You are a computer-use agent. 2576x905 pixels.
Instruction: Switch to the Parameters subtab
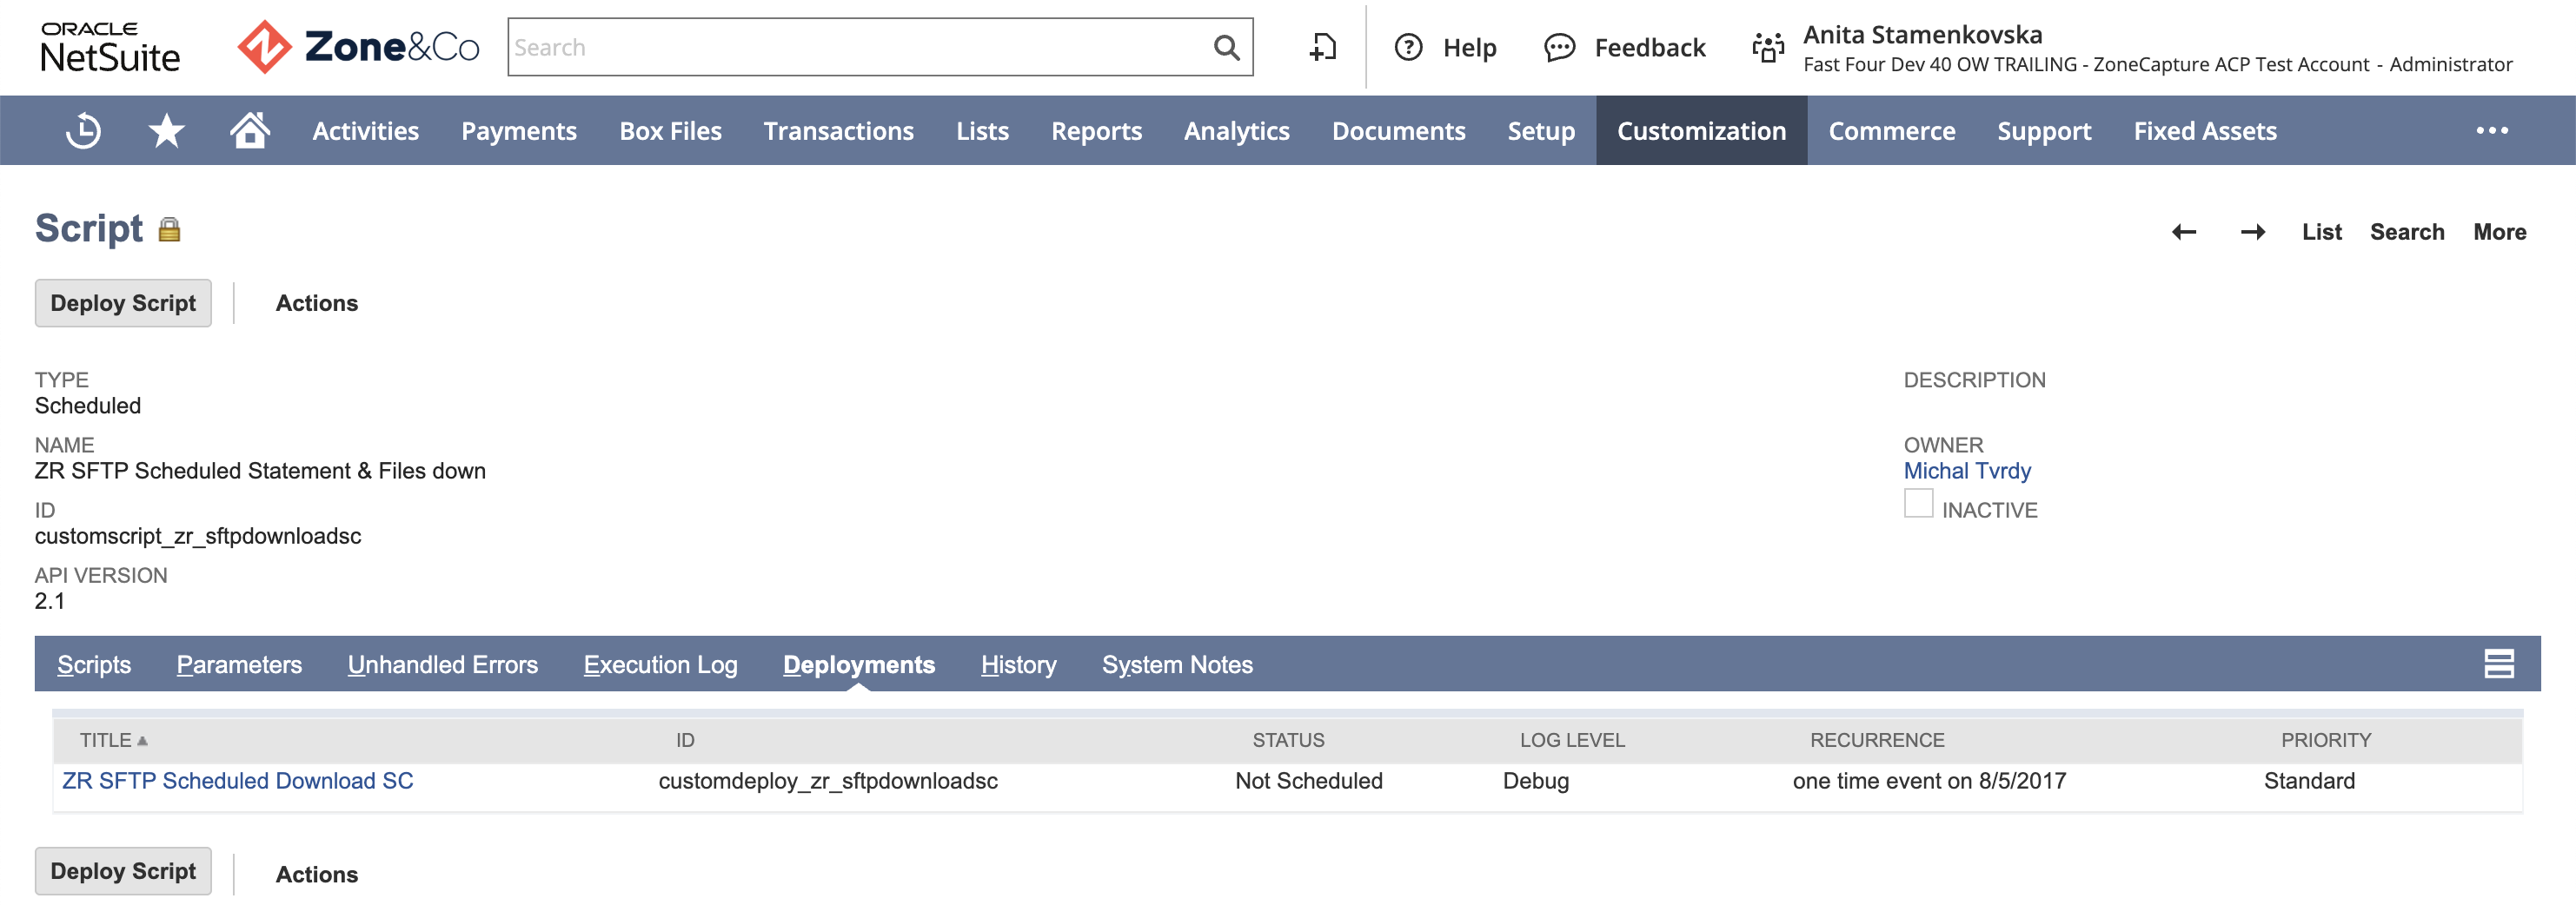(239, 664)
